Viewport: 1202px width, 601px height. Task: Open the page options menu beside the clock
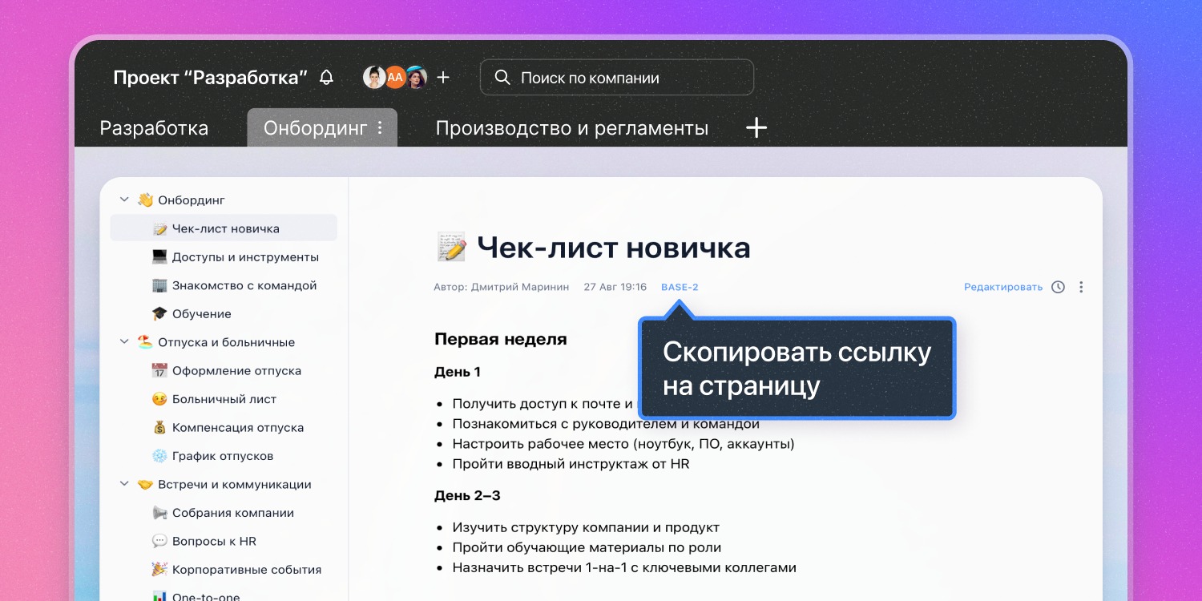1081,287
